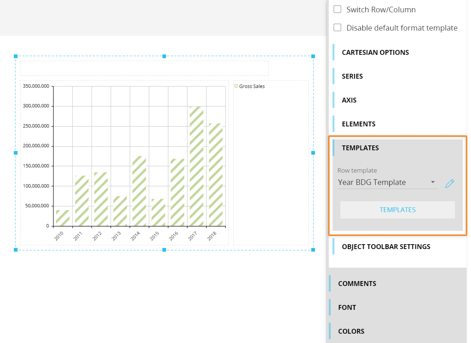Expand the Axis settings section
This screenshot has width=471, height=343.
(349, 100)
